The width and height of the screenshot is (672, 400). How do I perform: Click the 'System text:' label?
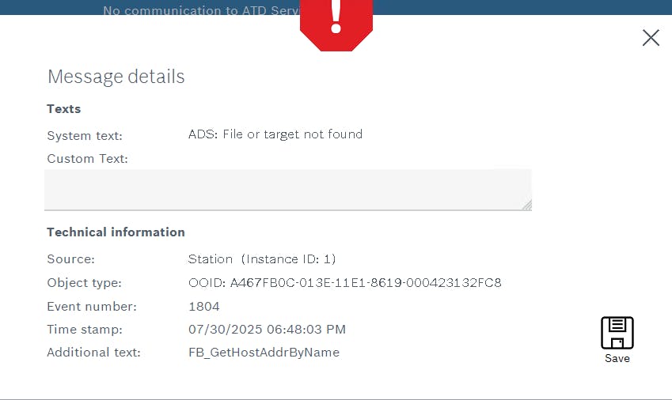[85, 136]
